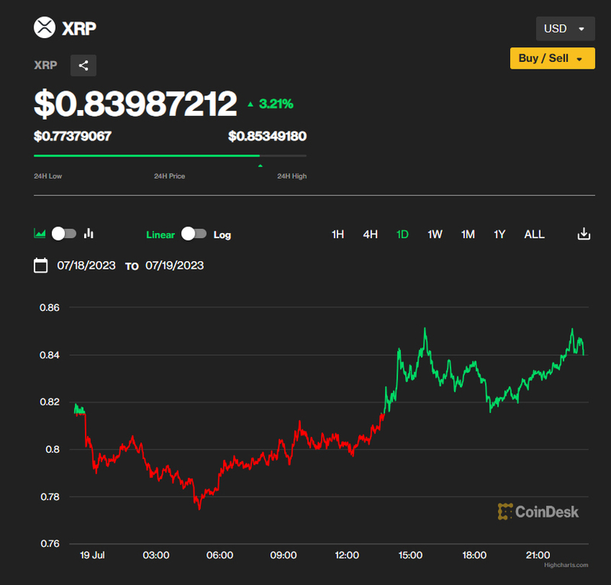
Task: Click the 24H price range bar
Action: click(x=170, y=156)
